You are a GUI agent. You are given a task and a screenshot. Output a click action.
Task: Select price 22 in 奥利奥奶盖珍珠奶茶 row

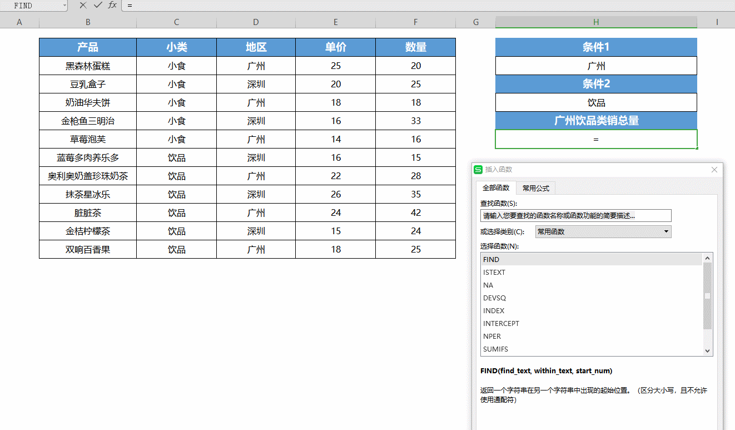(335, 176)
